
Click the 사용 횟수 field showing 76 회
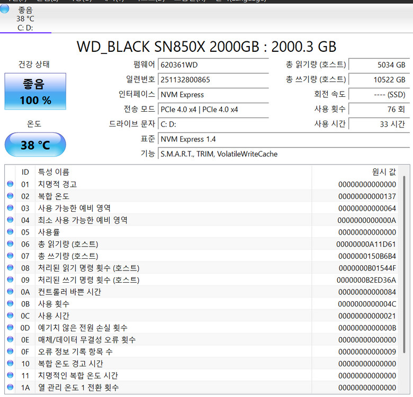pyautogui.click(x=378, y=110)
